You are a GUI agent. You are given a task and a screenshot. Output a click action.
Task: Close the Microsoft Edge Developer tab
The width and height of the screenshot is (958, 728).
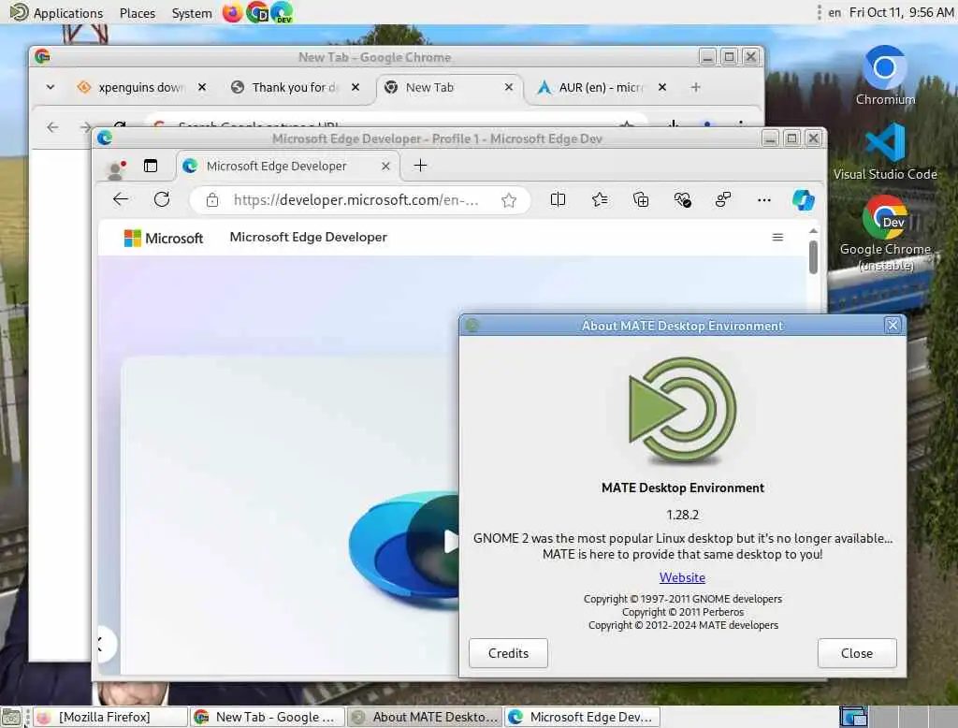[385, 167]
